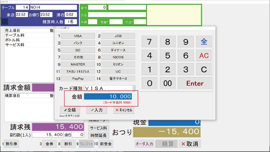Click the 現金 cash amount field
Image resolution: width=270 pixels, height=152 pixels.
[x=174, y=122]
